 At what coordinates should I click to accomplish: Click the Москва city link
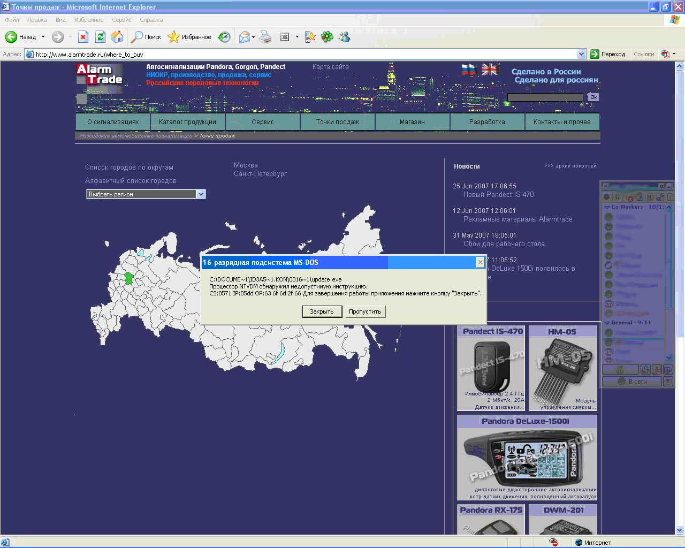(x=246, y=165)
